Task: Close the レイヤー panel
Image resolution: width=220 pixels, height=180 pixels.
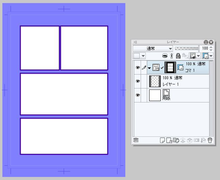Action: [x=211, y=42]
